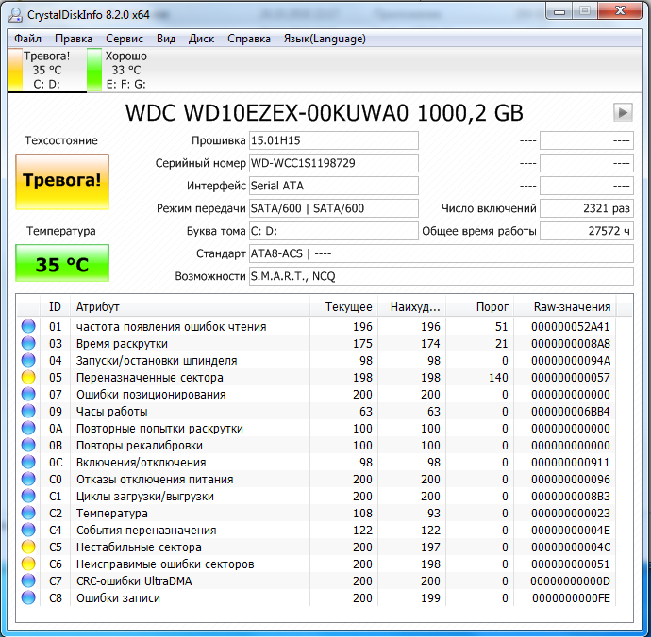Screen dimensions: 651x637
Task: Click blue circle for Циклы загрузки/выгрузки
Action: (28, 497)
